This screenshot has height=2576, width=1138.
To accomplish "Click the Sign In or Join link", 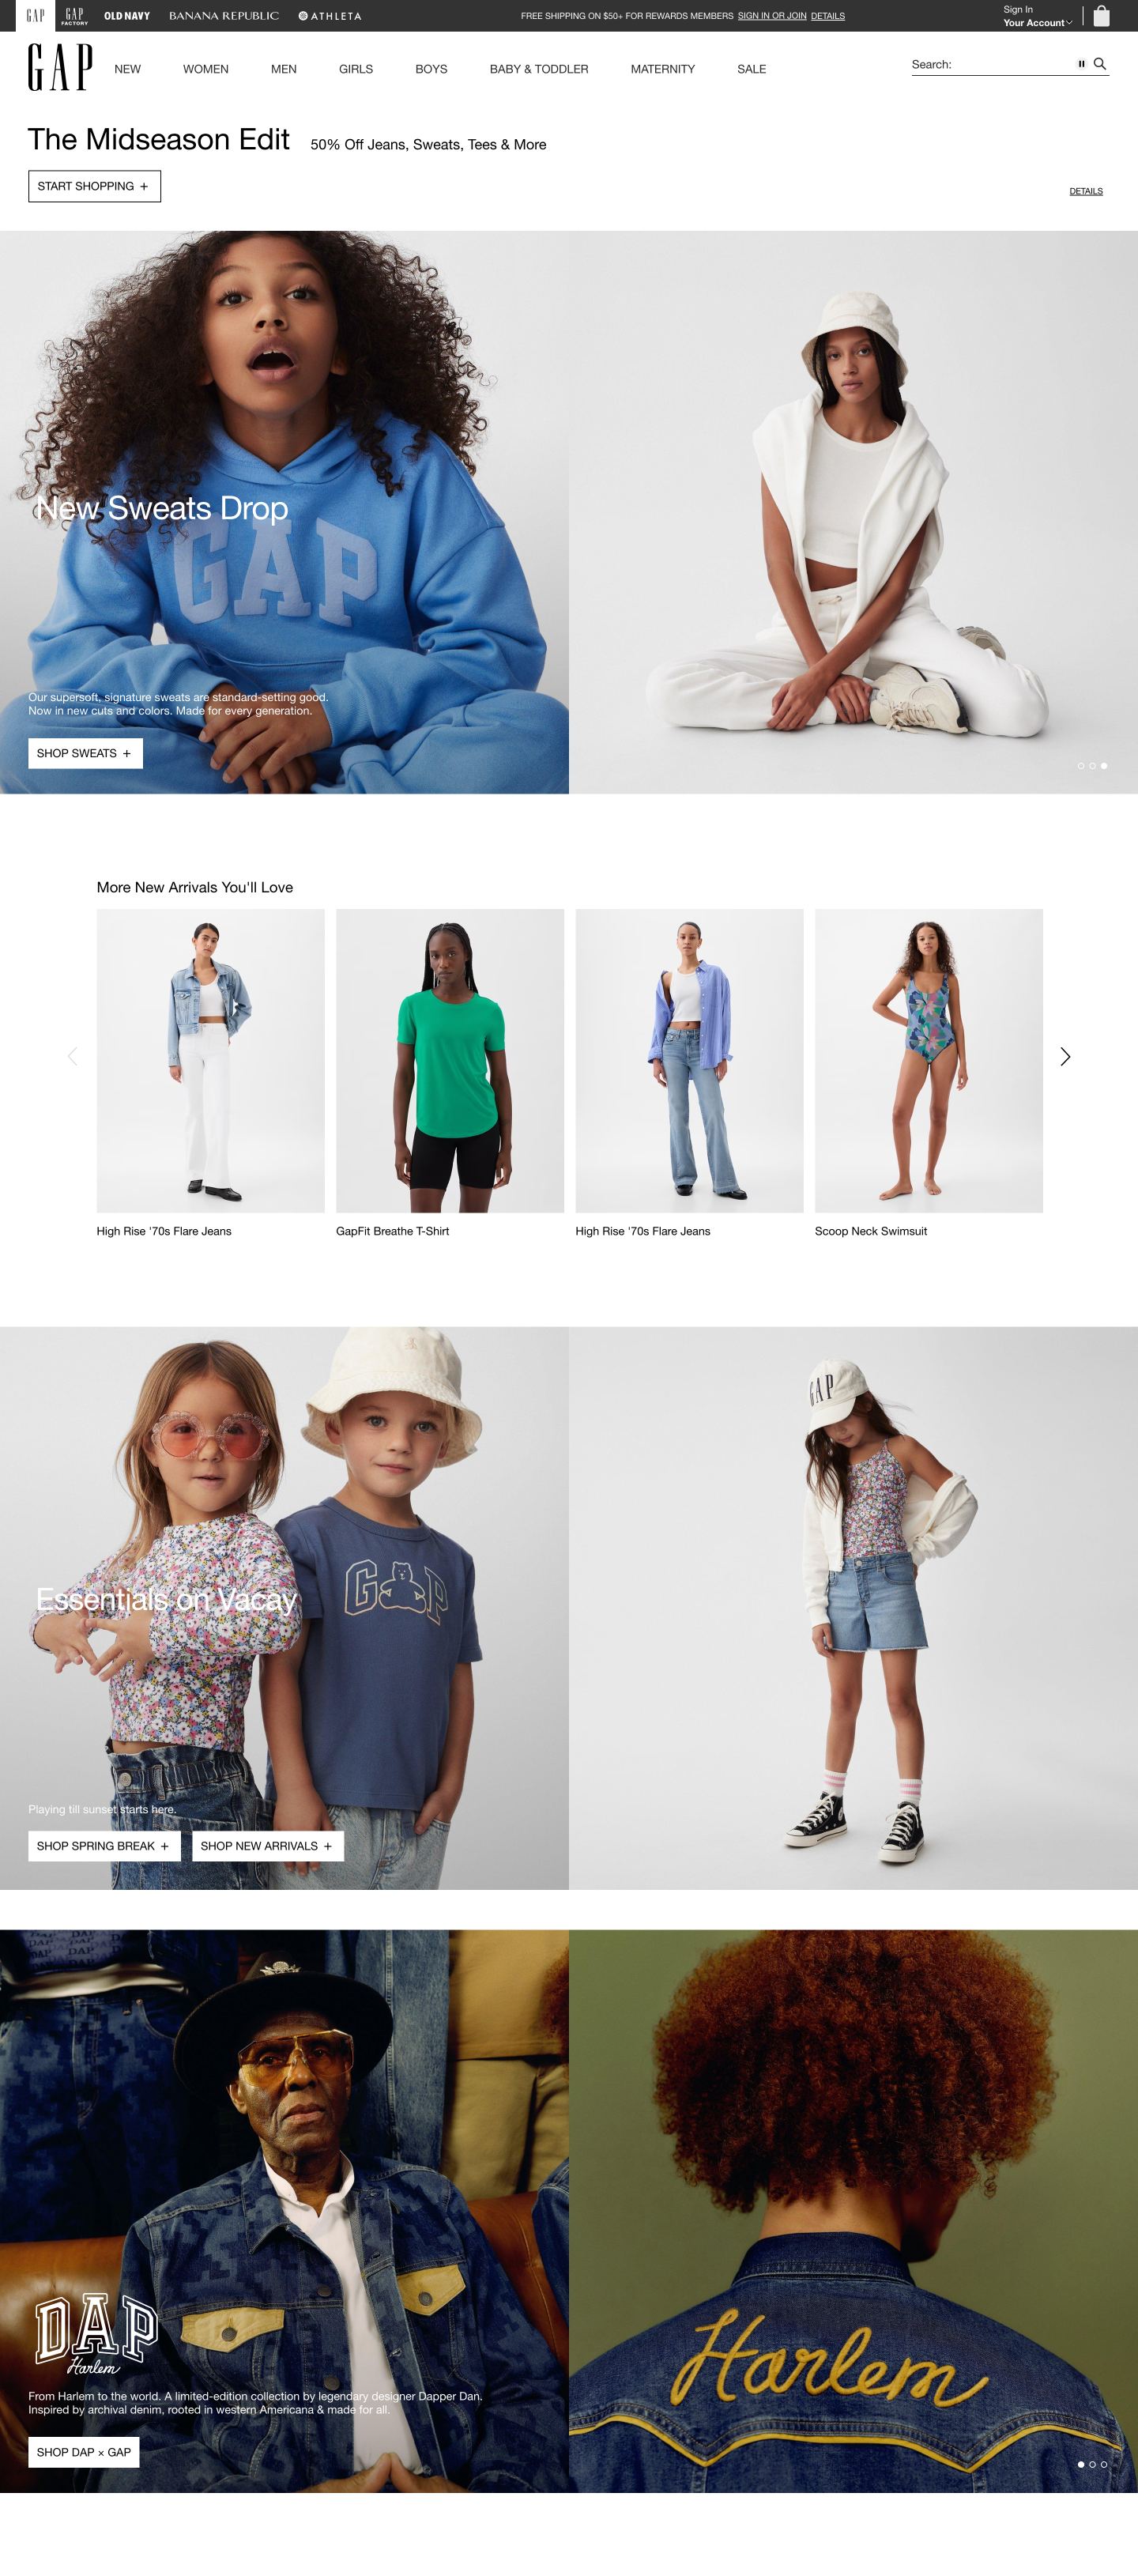I will pos(772,16).
